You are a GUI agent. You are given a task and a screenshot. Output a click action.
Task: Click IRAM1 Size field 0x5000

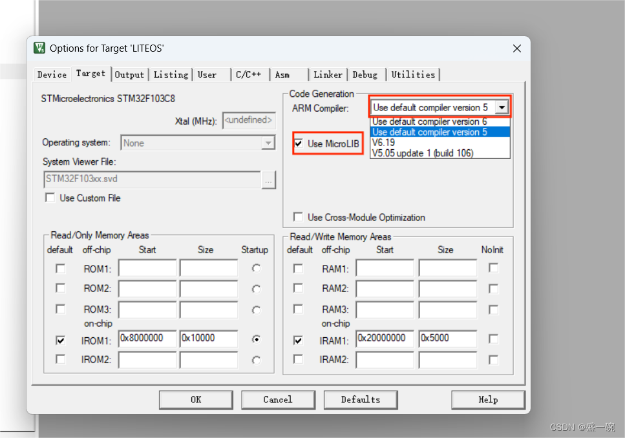point(448,339)
